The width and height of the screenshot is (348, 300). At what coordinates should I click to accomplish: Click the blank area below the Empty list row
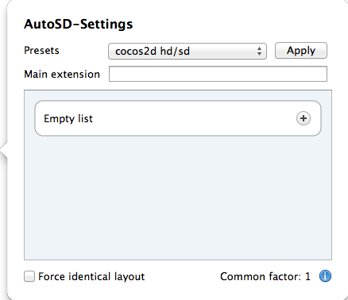[178, 197]
